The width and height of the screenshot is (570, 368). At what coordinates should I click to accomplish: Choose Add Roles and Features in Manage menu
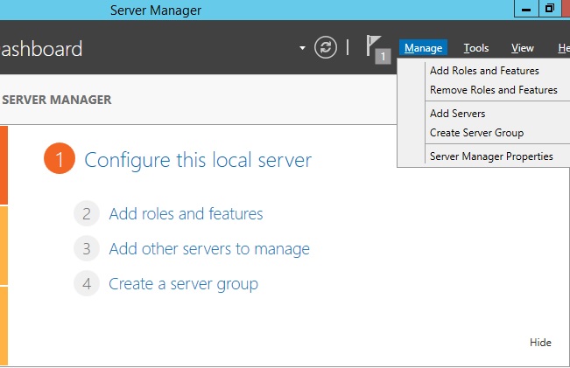484,71
